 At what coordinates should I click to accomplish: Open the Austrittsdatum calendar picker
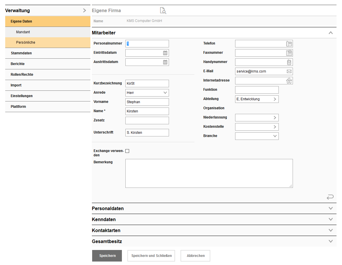coord(165,62)
